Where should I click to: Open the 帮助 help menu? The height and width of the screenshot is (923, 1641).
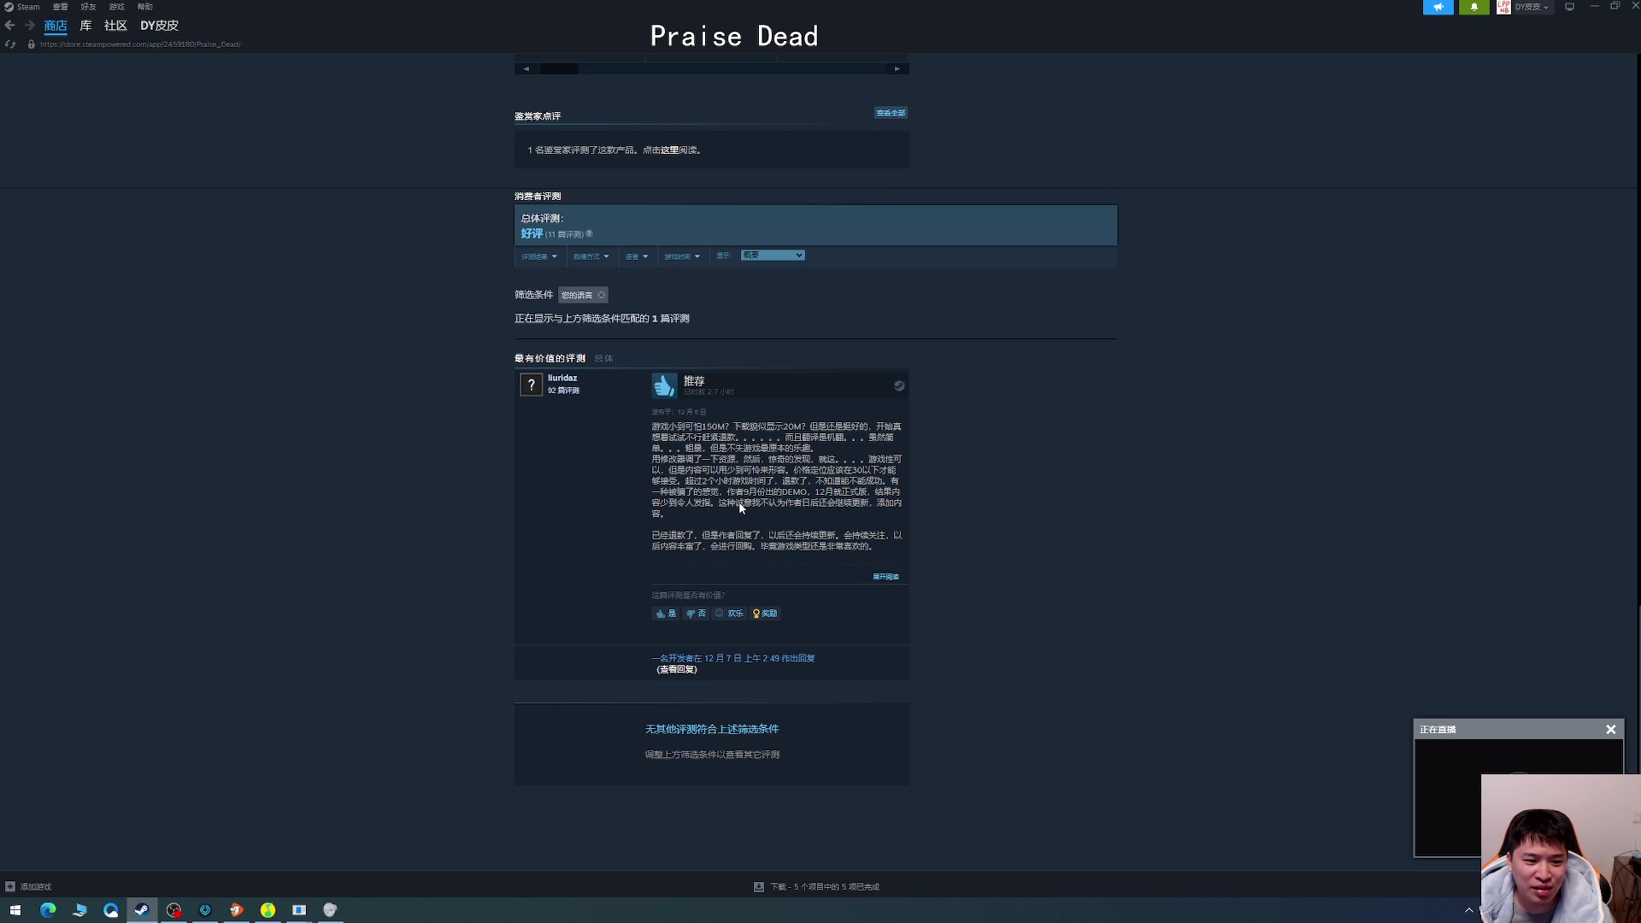[x=145, y=7]
